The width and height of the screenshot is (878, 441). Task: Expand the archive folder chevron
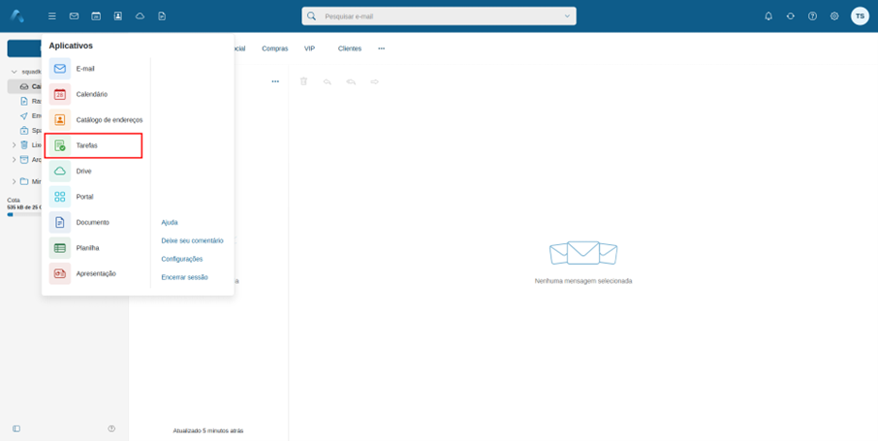(14, 159)
